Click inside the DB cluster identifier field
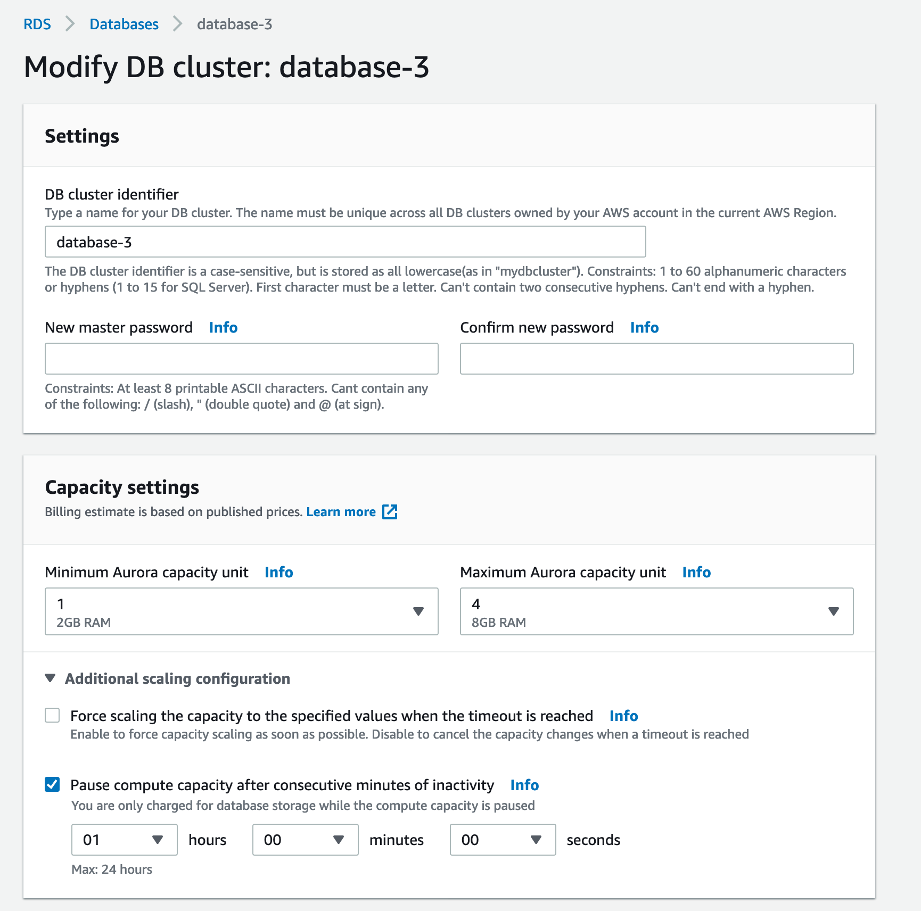The image size is (921, 911). click(x=345, y=242)
